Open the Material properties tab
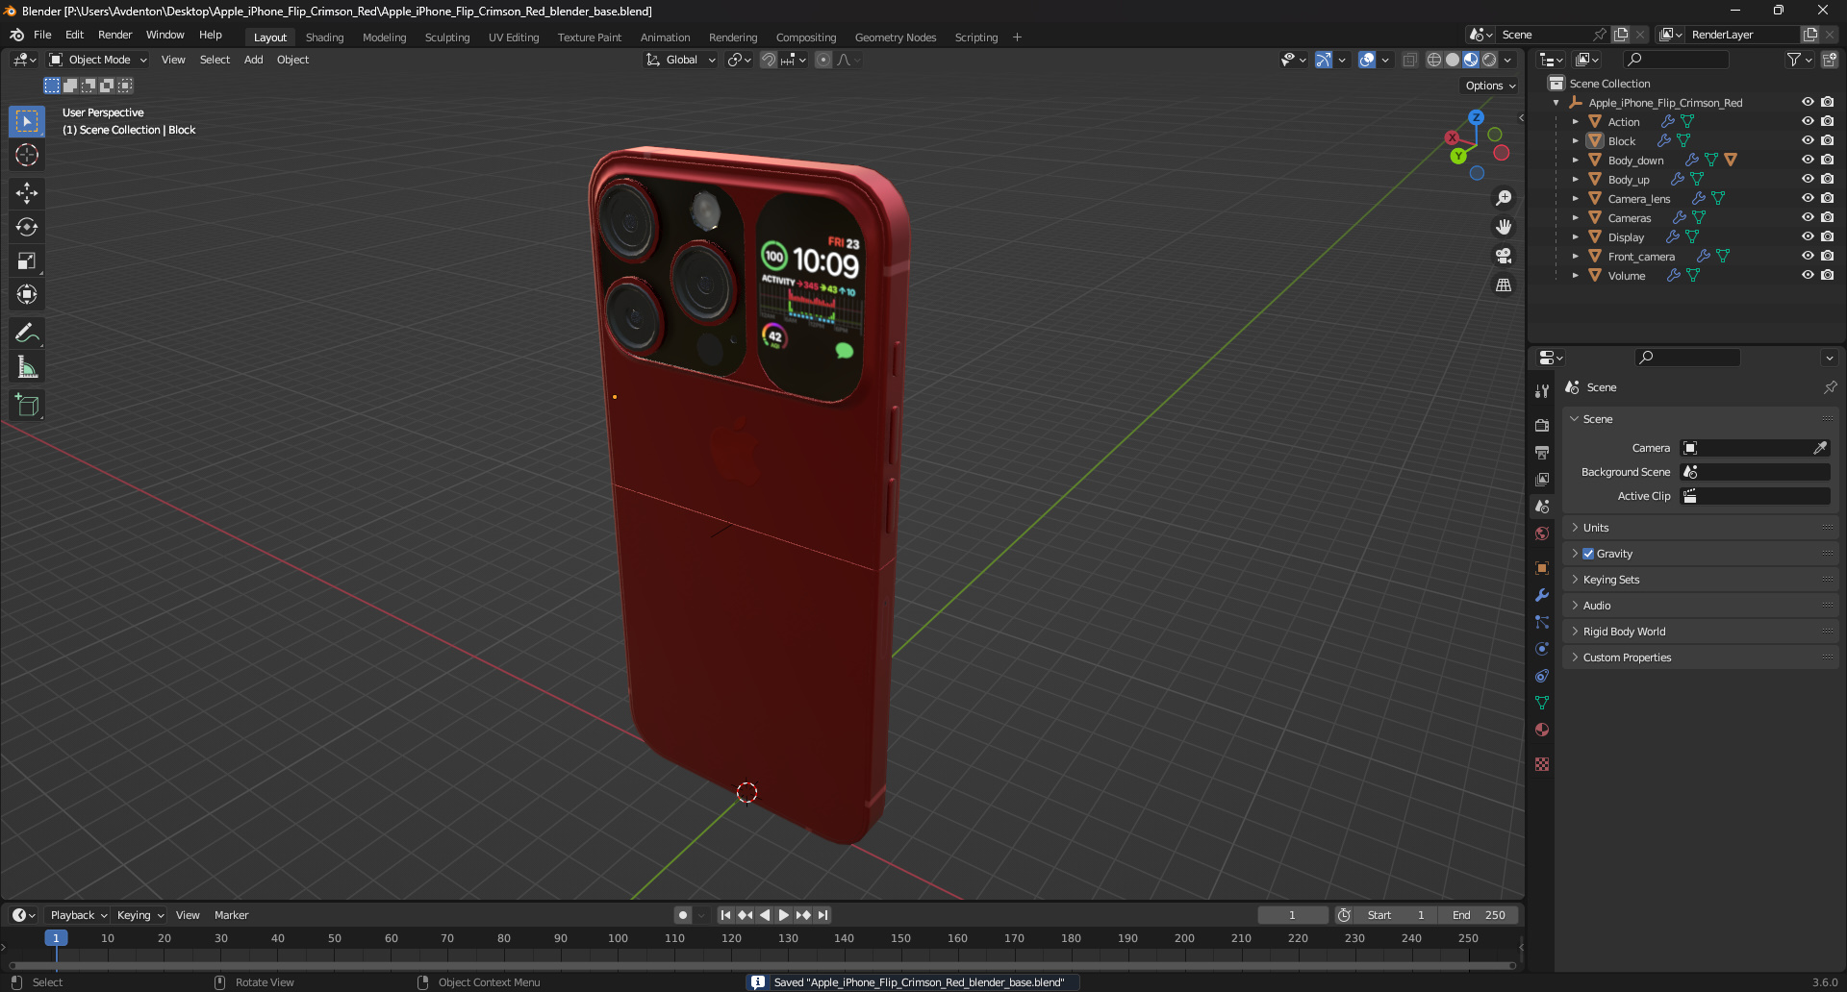This screenshot has height=992, width=1847. pyautogui.click(x=1542, y=730)
